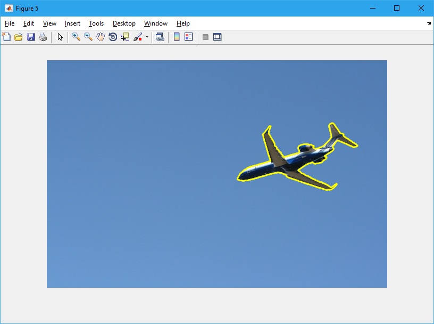
Task: Expand the Brush color dropdown arrow
Action: click(x=147, y=37)
